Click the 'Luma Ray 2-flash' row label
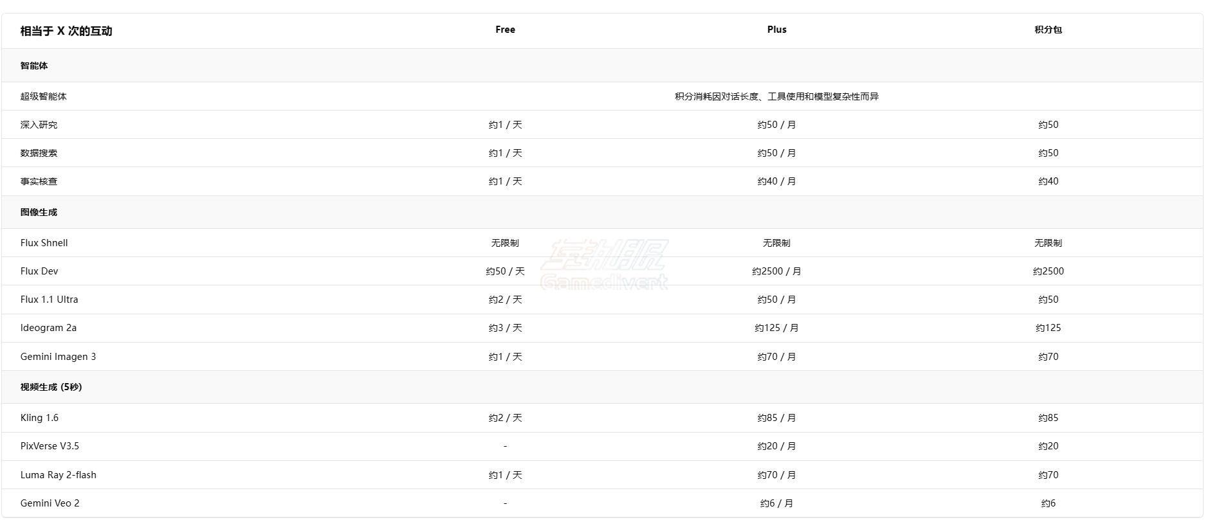The height and width of the screenshot is (529, 1210). click(58, 475)
